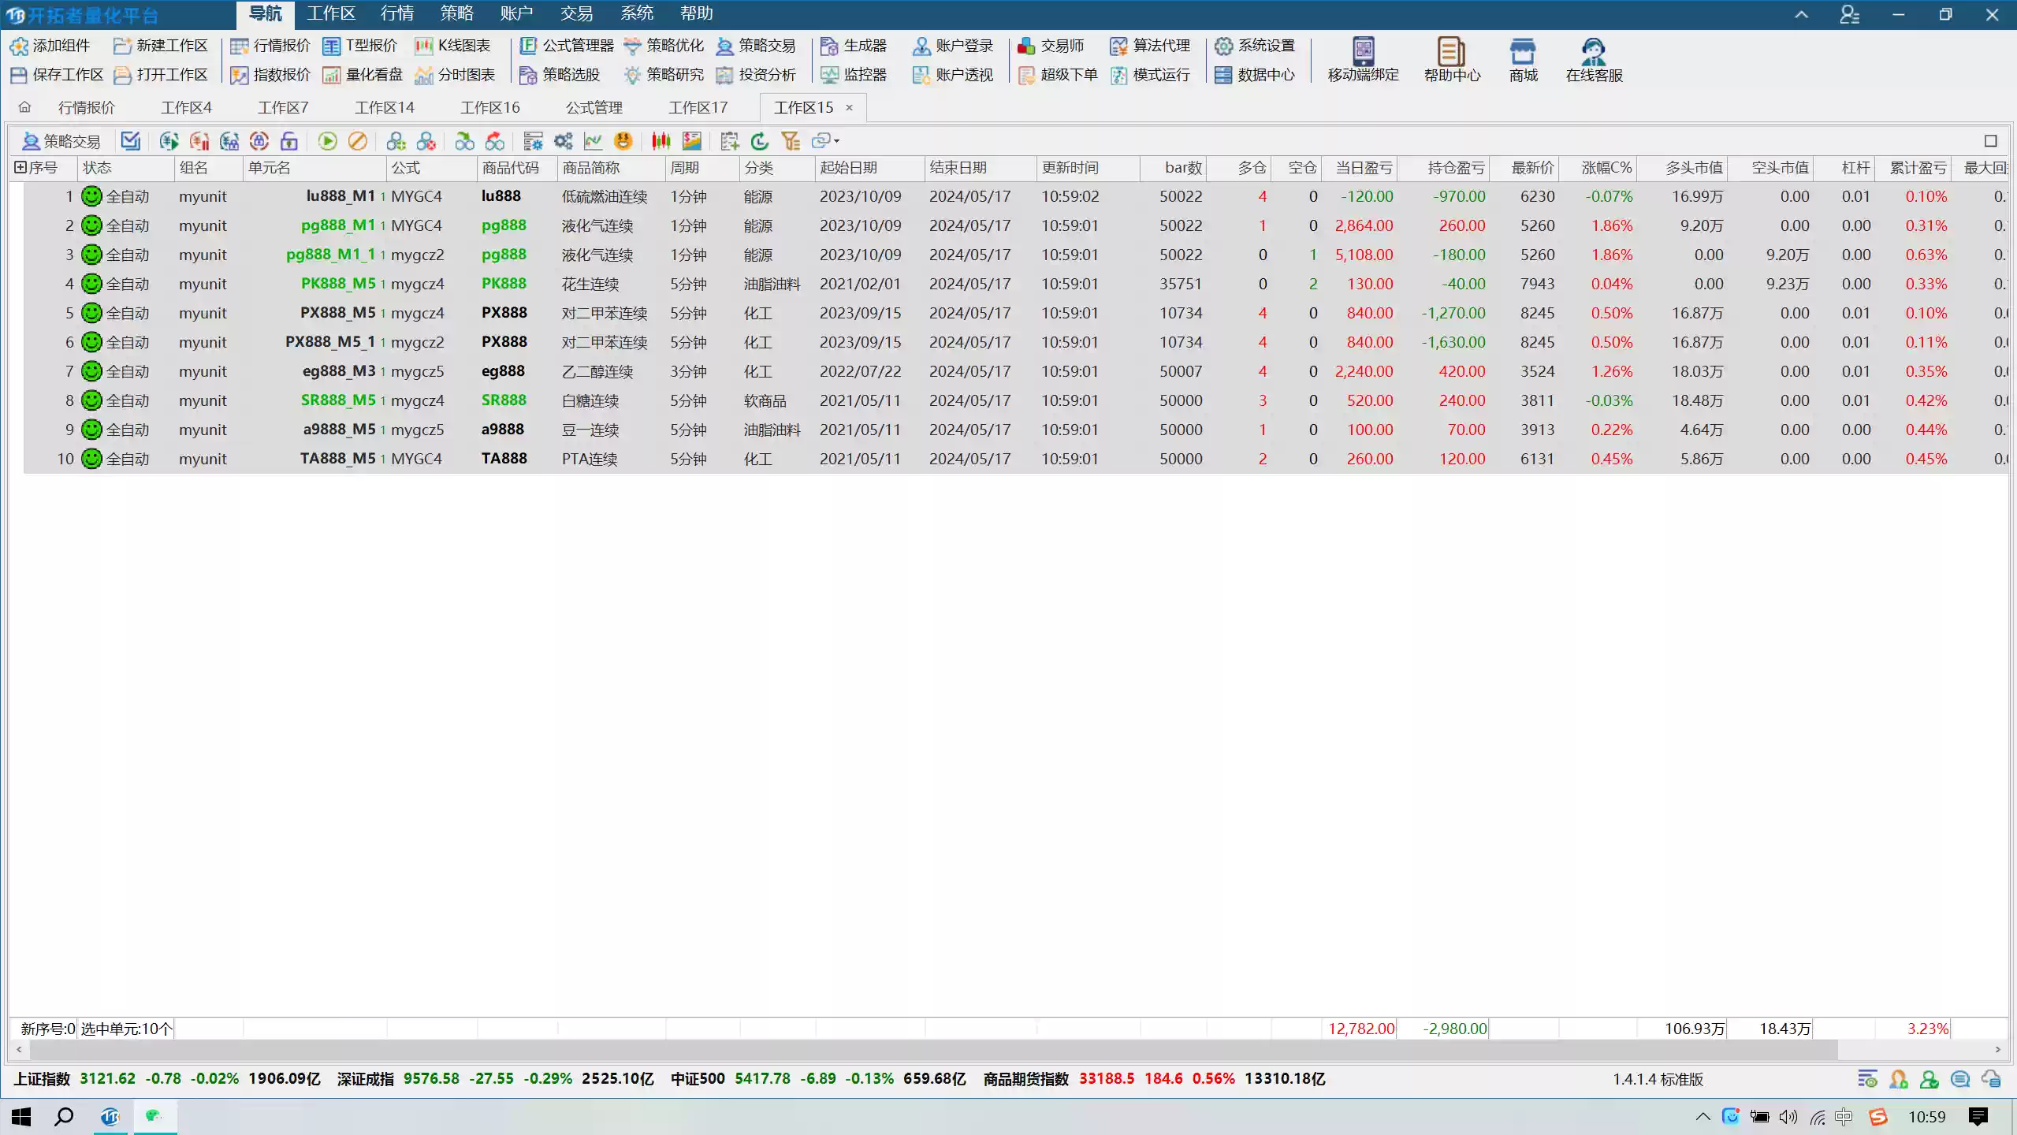Click the red candlestick chart icon
2017x1135 pixels.
(661, 141)
